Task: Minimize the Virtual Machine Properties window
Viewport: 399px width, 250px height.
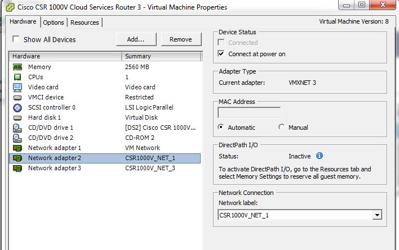Action: (347, 4)
